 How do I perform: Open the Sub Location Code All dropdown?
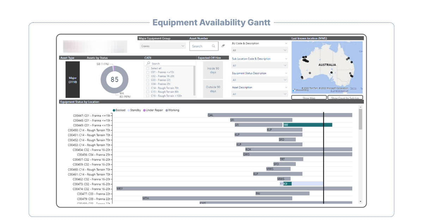click(x=260, y=66)
